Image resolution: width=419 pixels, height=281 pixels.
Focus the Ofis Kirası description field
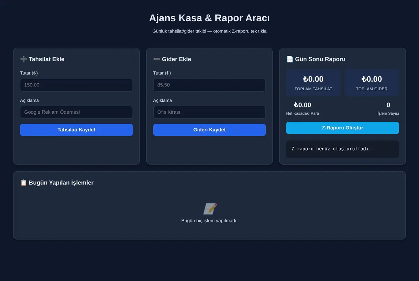point(209,112)
